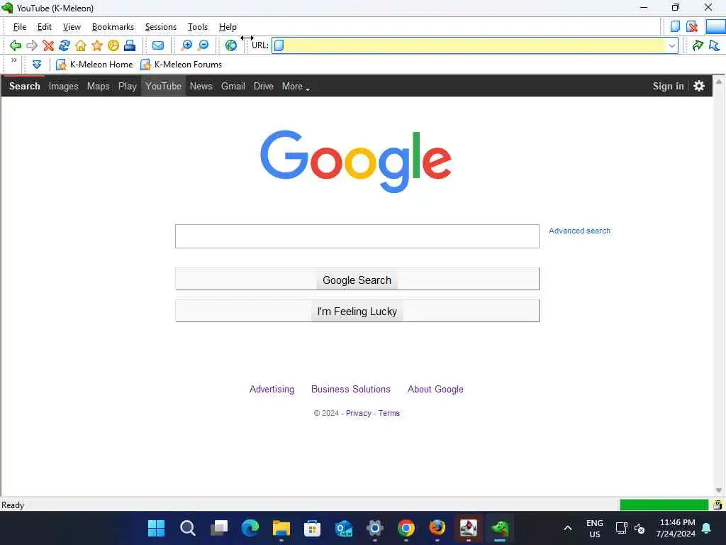Open K-Meleon Forums bookmark
Screen dimensions: 726x545
coord(181,65)
